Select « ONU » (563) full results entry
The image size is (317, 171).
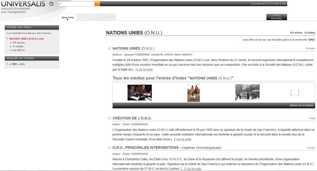17,64
